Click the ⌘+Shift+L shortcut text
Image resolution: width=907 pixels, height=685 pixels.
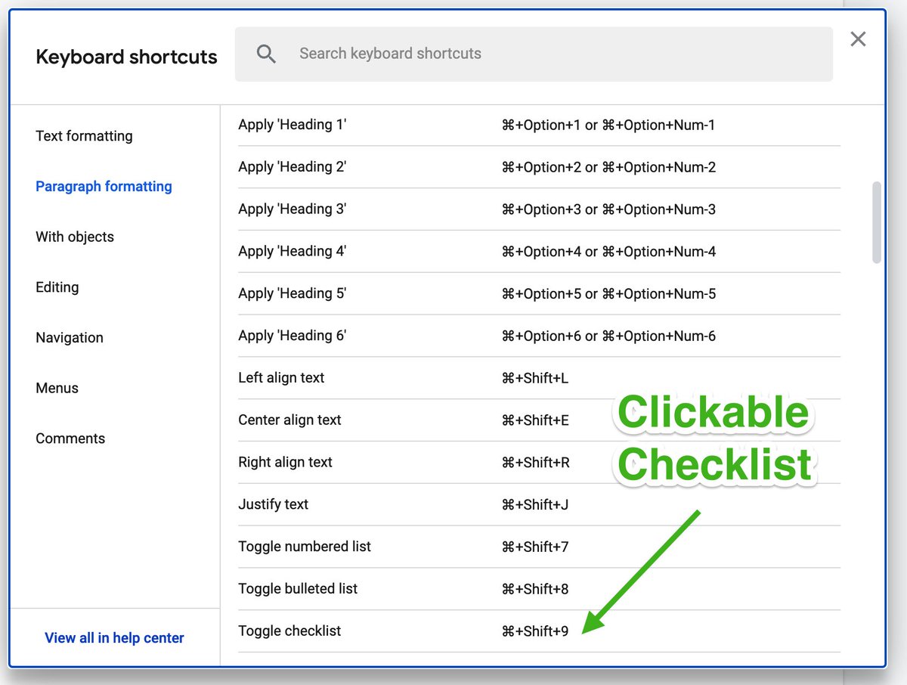click(x=534, y=378)
